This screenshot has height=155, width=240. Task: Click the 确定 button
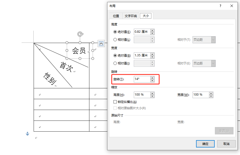click(205, 144)
